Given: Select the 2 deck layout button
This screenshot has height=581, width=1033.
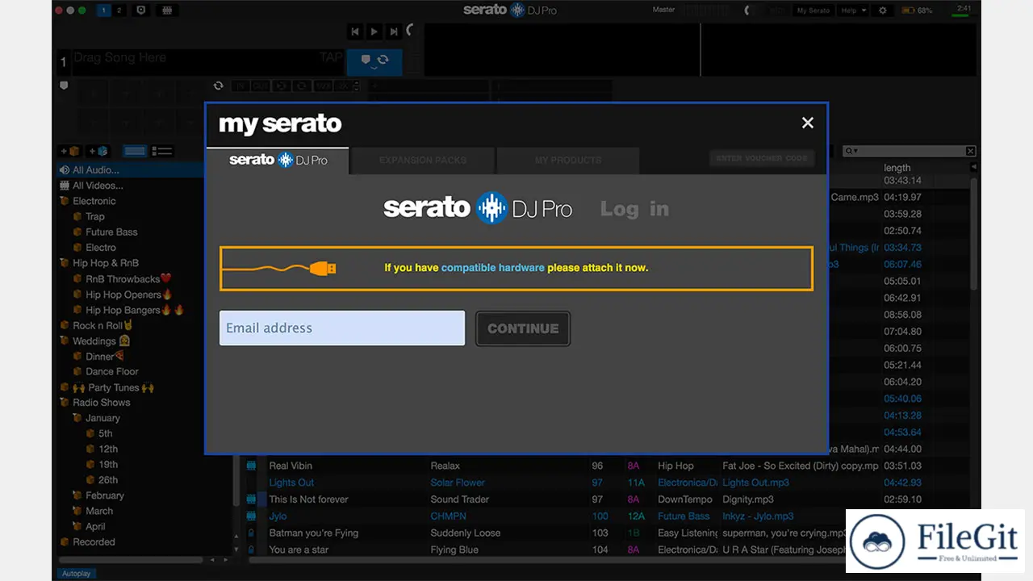Looking at the screenshot, I should point(119,10).
